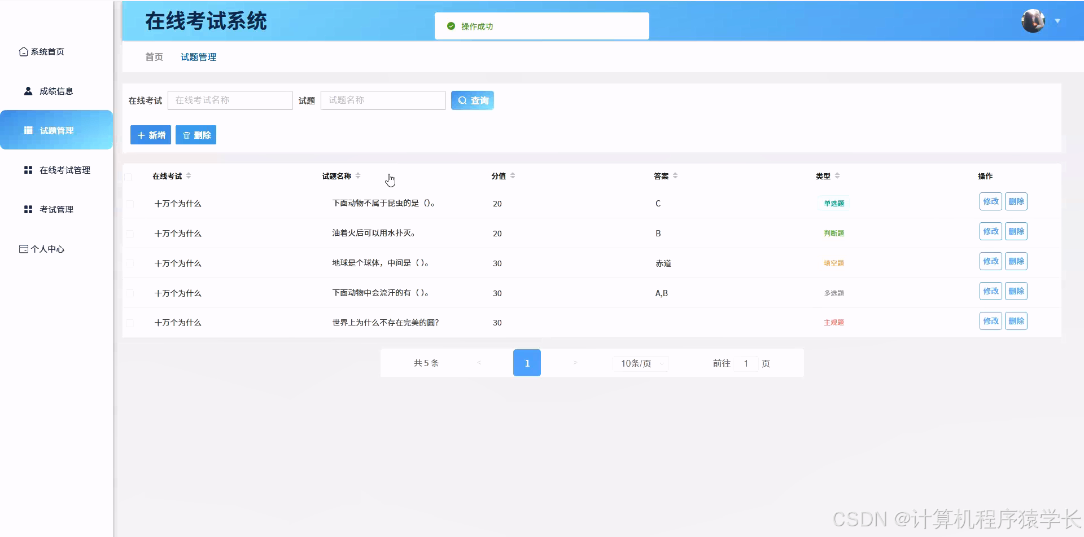This screenshot has height=537, width=1084.
Task: Open the 10条/页 page size dropdown
Action: coord(640,363)
